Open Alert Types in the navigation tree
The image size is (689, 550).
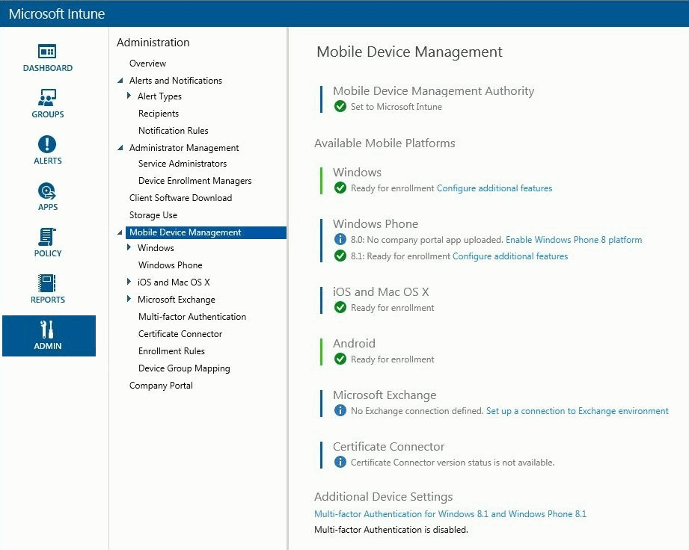[x=159, y=96]
